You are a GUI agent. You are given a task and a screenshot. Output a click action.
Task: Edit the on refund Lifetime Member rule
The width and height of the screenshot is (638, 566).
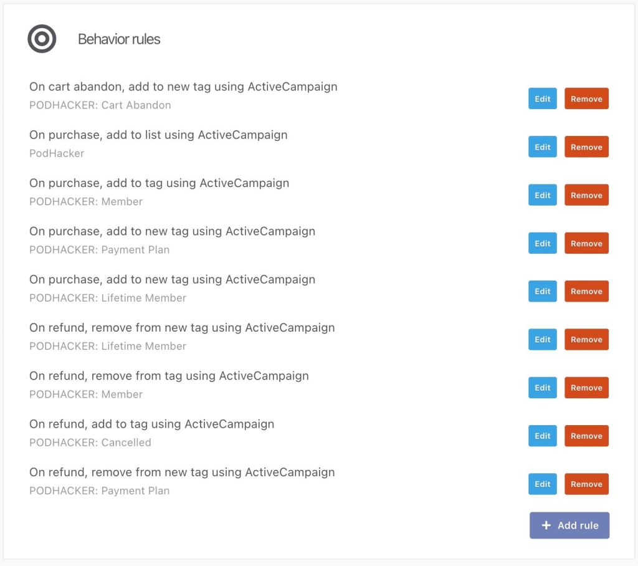point(542,340)
